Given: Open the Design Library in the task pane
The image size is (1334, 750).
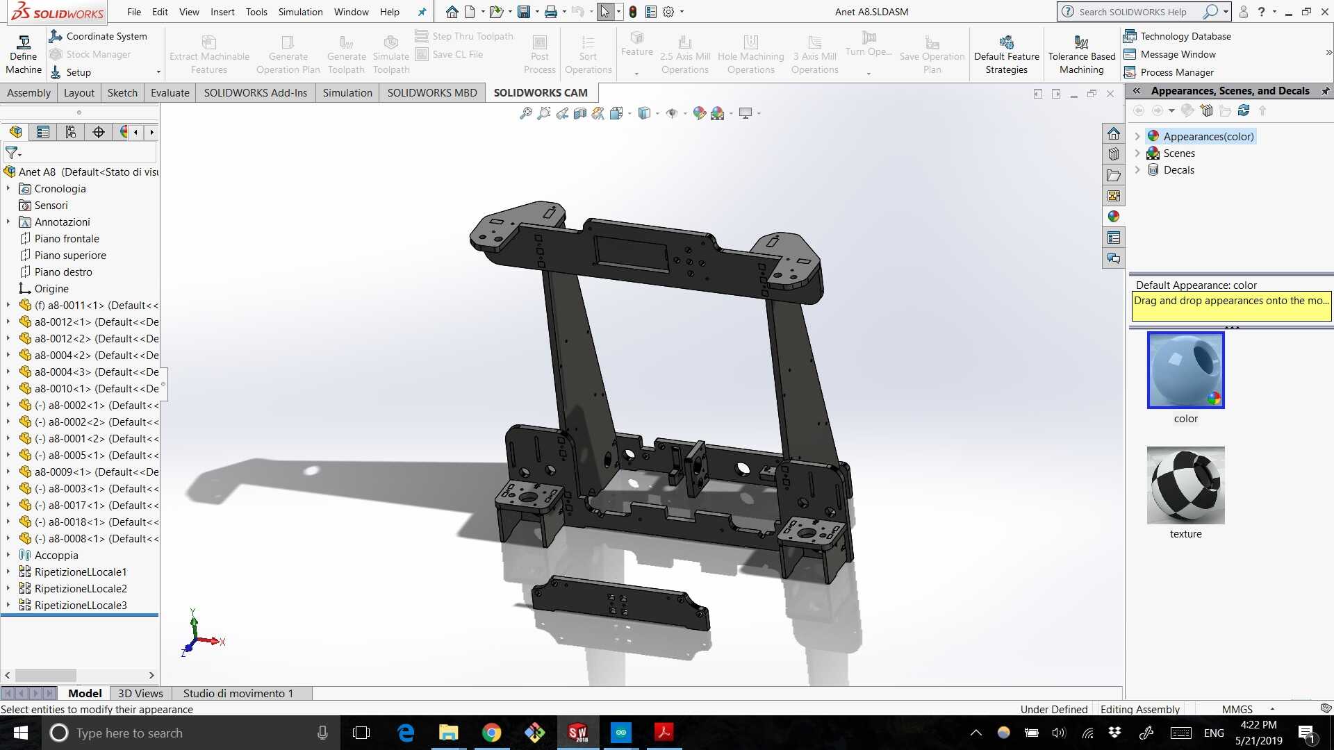Looking at the screenshot, I should click(1114, 153).
